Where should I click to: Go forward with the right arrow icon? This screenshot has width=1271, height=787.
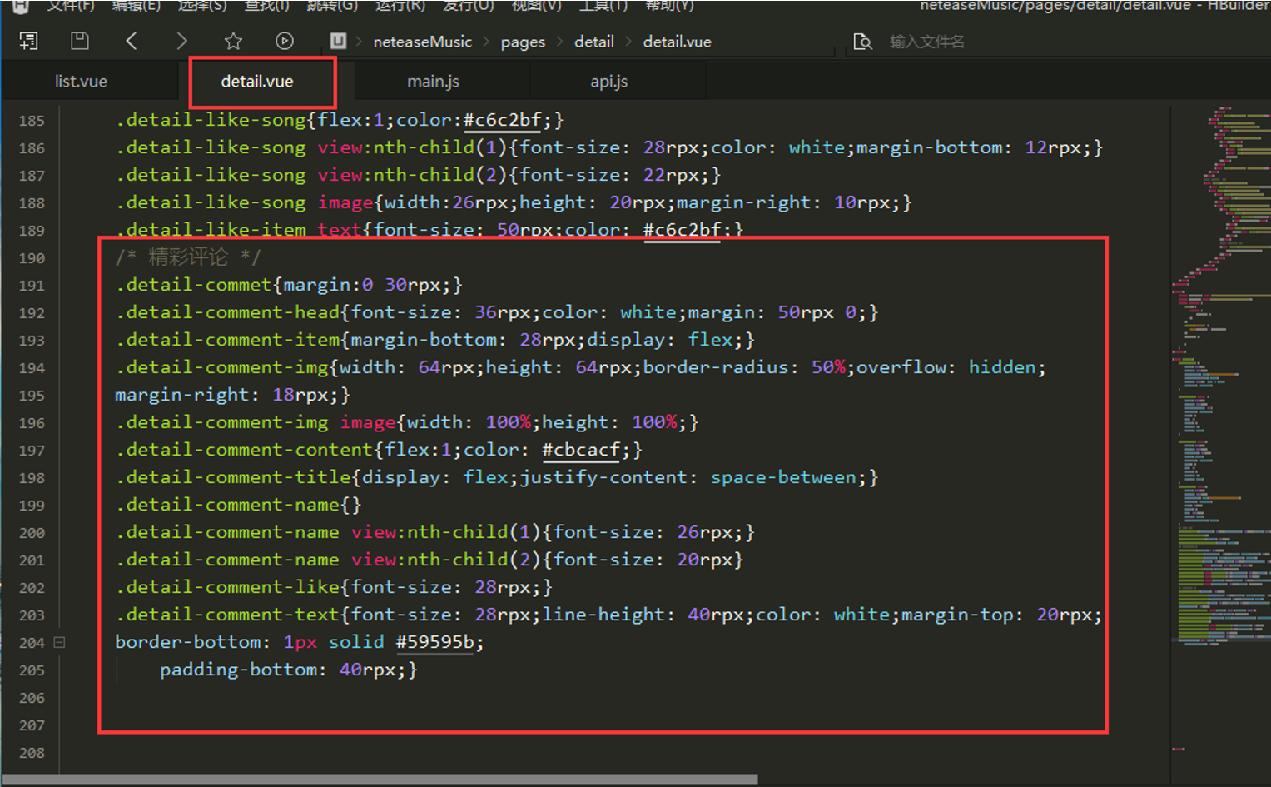coord(181,41)
